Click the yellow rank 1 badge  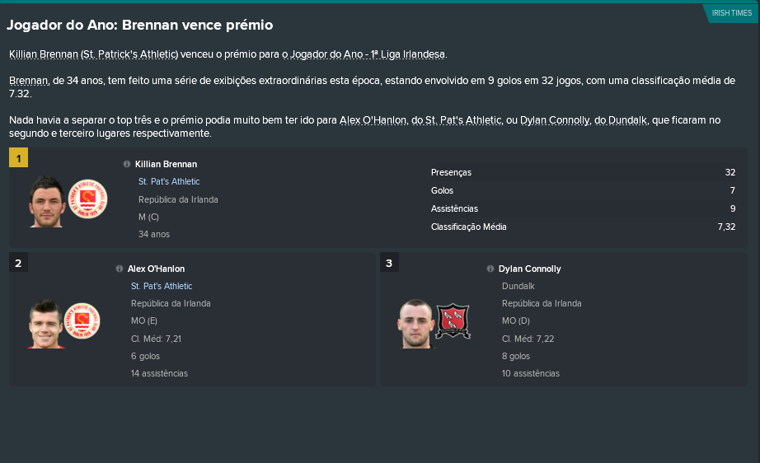pyautogui.click(x=18, y=158)
